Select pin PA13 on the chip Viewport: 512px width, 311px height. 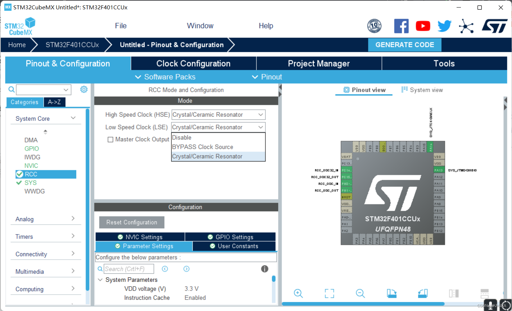[439, 170]
